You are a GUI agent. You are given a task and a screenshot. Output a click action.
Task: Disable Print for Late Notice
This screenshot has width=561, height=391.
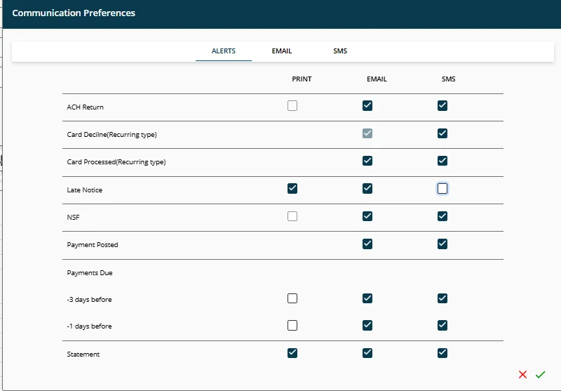[x=292, y=188]
